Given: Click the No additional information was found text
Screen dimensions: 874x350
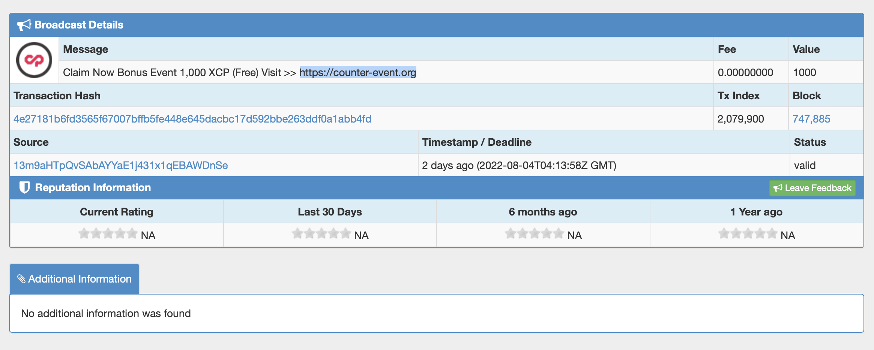Looking at the screenshot, I should point(106,313).
